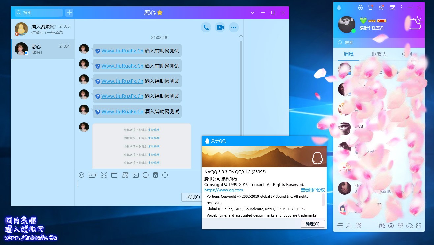The height and width of the screenshot is (245, 434).
Task: Open the 空间 tab
Action: point(406,54)
